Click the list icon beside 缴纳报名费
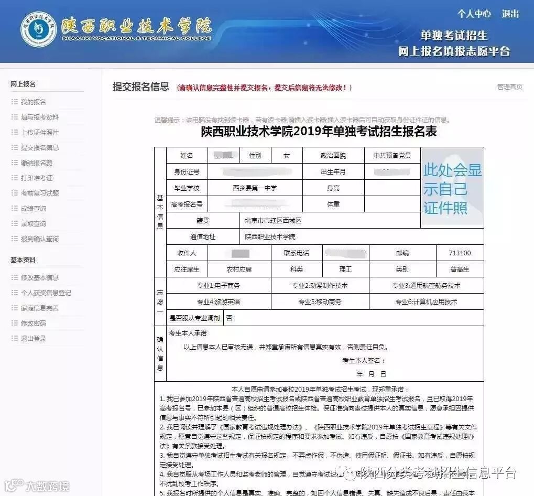The height and width of the screenshot is (496, 534). [x=14, y=163]
